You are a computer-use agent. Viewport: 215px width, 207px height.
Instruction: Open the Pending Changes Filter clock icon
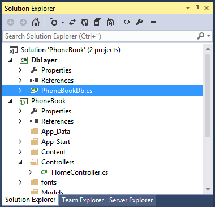click(x=54, y=22)
